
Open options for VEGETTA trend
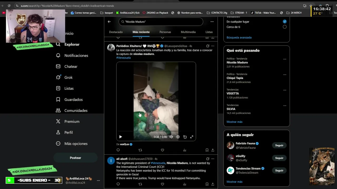285,90
